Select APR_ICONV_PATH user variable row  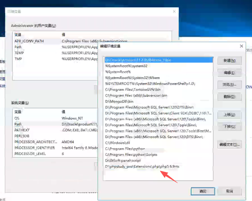tap(29, 41)
